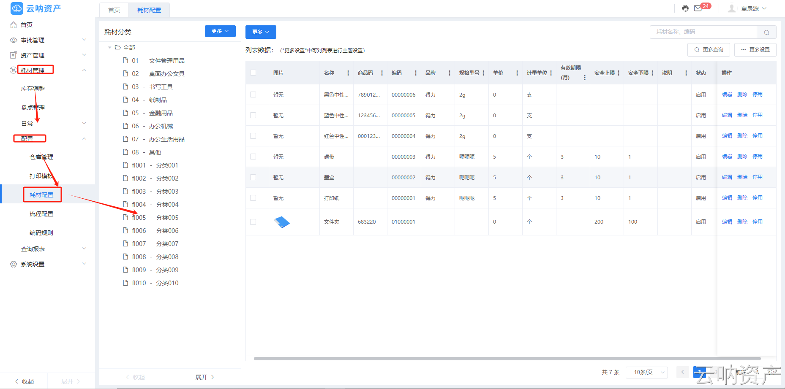
Task: Open column menu dots for 规格型号
Action: pos(483,73)
